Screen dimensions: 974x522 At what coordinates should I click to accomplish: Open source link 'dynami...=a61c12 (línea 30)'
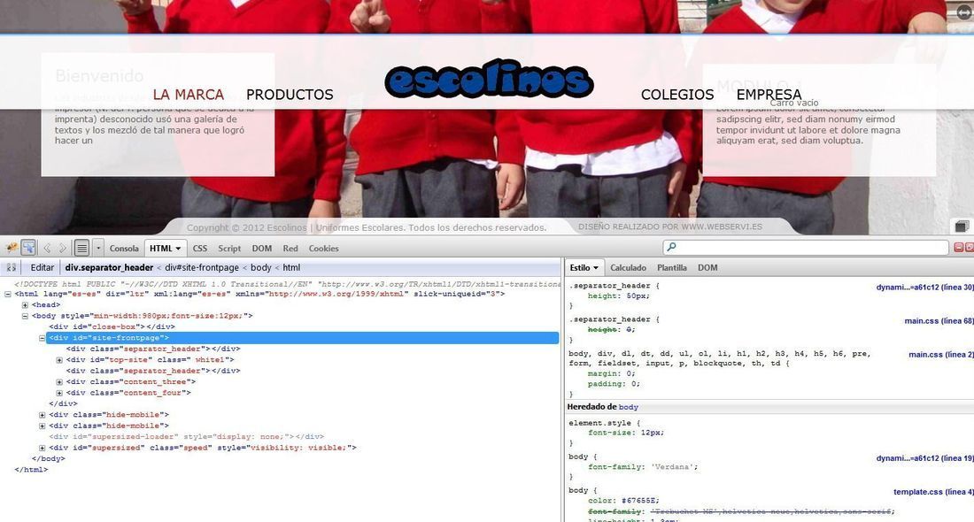click(925, 287)
